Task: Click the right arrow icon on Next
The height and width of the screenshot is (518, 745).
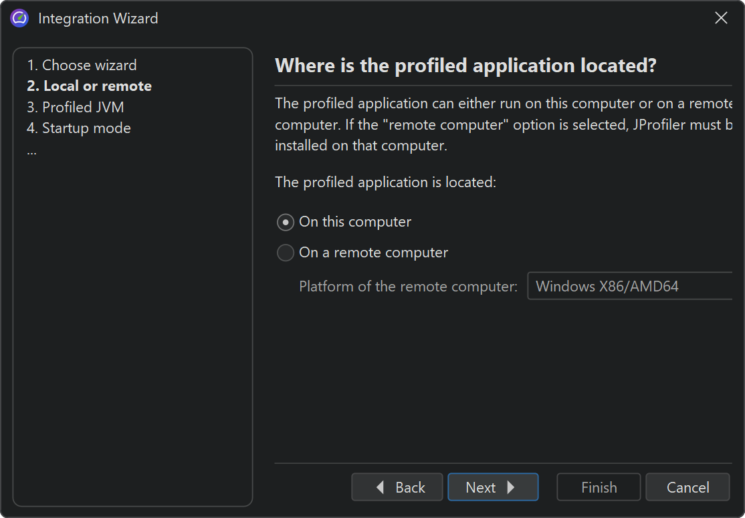Action: click(x=512, y=488)
